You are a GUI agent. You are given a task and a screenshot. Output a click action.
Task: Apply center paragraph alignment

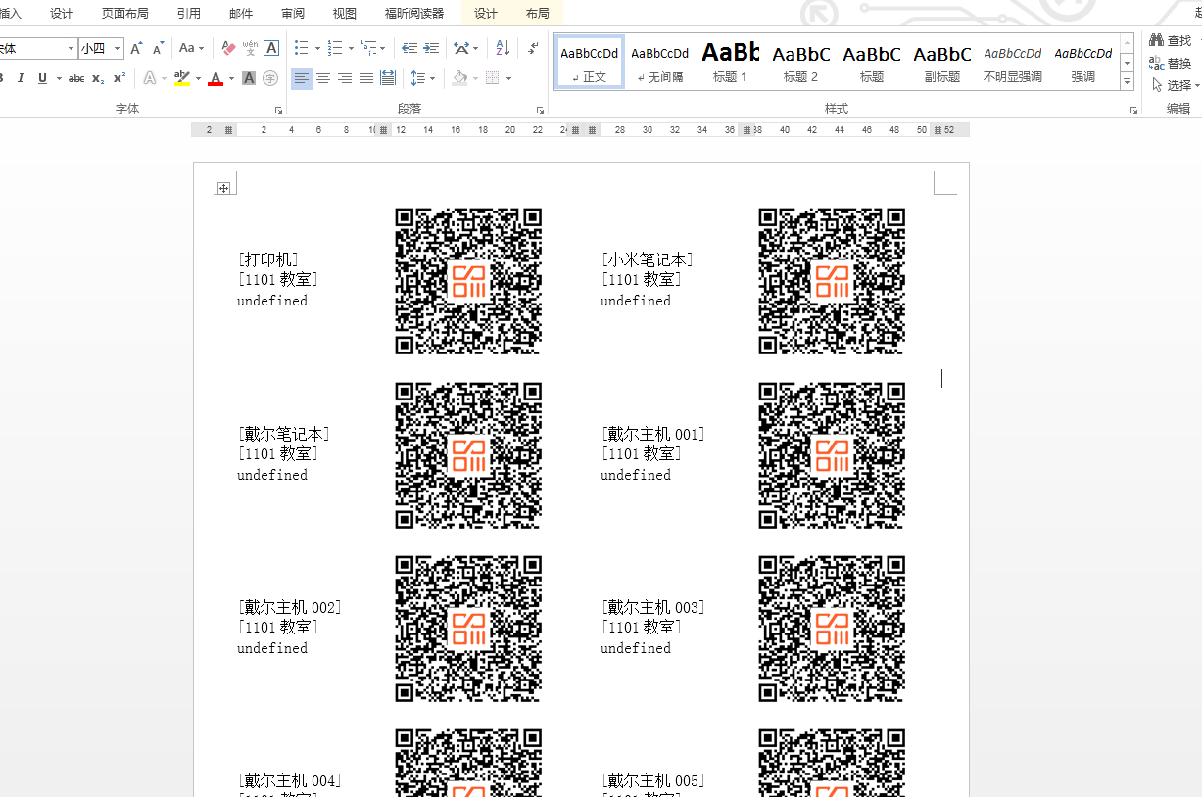click(323, 78)
